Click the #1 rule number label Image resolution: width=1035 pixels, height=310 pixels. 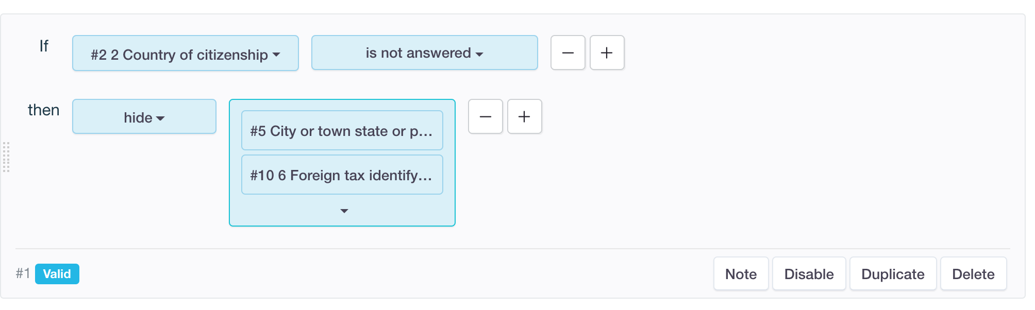coord(22,273)
